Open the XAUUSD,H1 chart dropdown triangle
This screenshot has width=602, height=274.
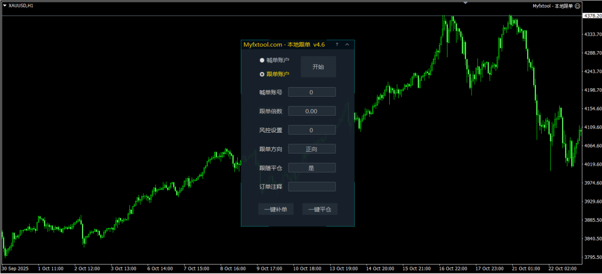(x=5, y=6)
